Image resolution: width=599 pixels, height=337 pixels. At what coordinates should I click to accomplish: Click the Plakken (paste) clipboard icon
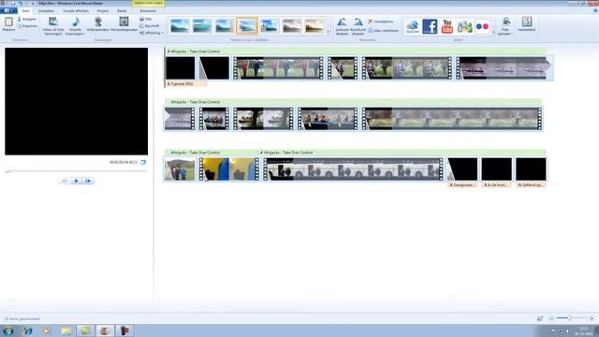click(8, 22)
